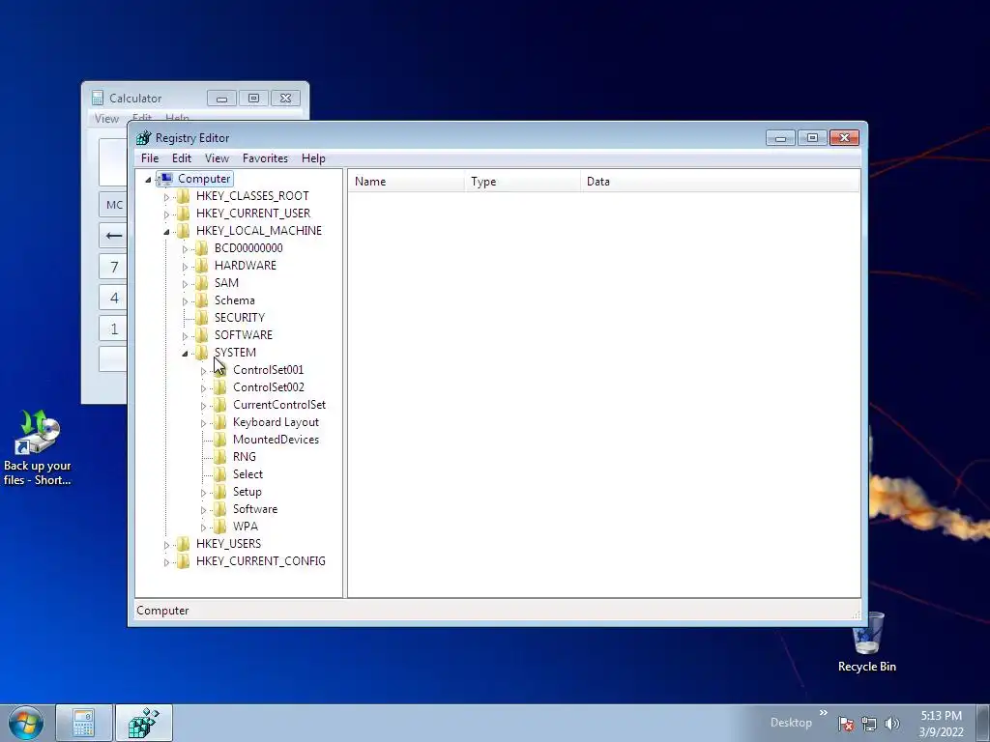Click the SECURITY folder icon

(x=201, y=317)
